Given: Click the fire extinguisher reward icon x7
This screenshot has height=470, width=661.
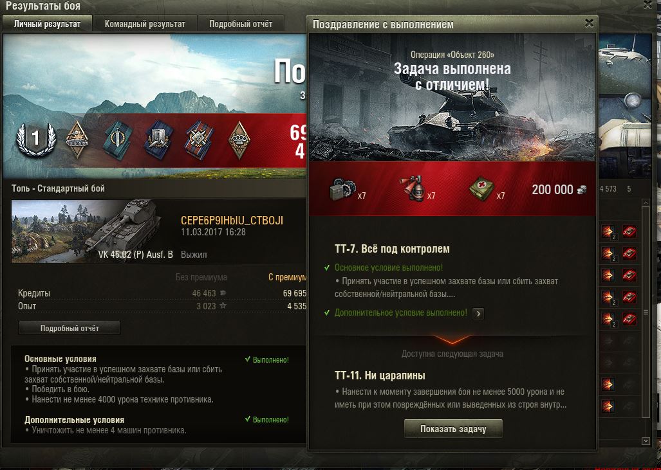Looking at the screenshot, I should coord(413,189).
